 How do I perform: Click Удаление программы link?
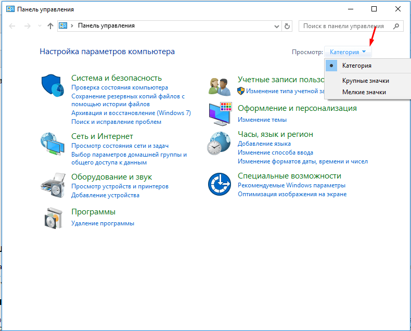point(102,223)
